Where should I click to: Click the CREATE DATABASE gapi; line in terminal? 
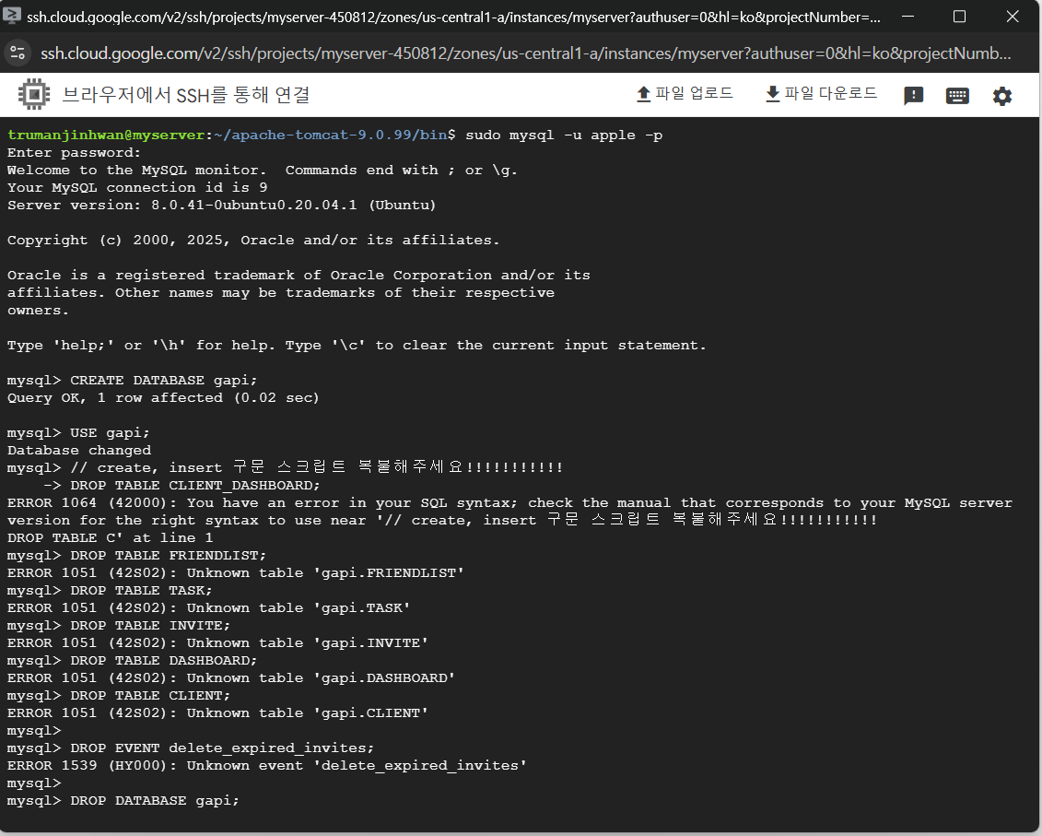tap(158, 380)
